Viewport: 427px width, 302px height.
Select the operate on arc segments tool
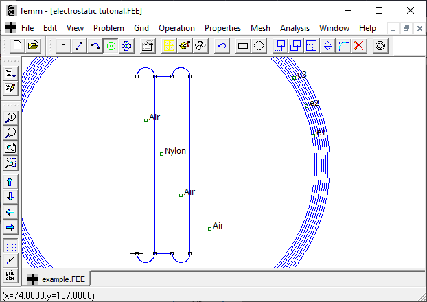(x=95, y=46)
